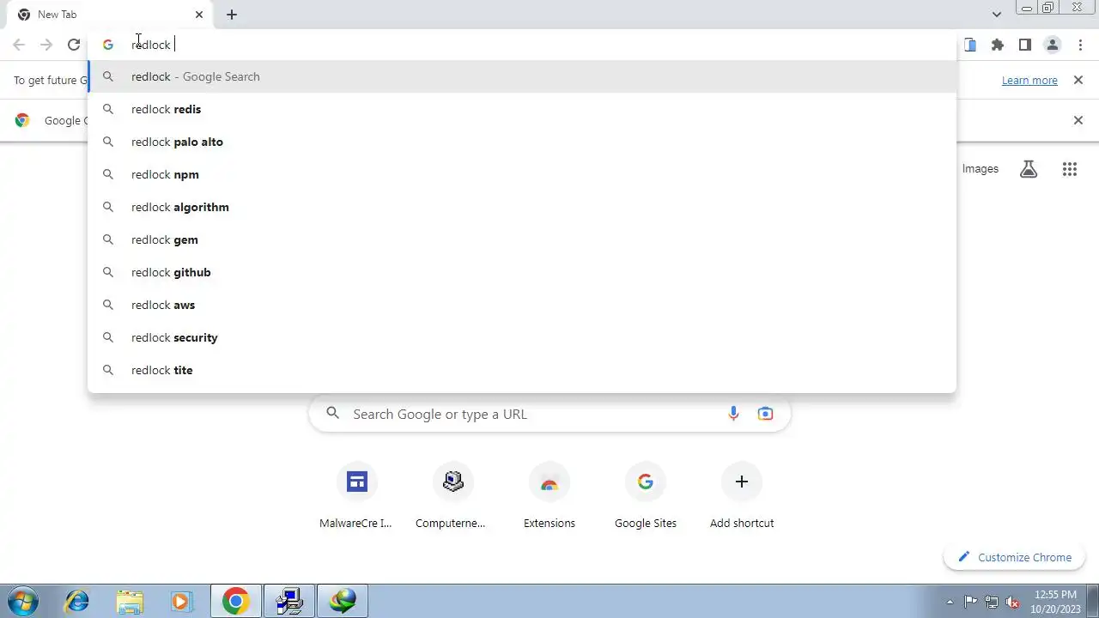Viewport: 1099px width, 618px height.
Task: Click the Google icon in the address bar
Action: [107, 45]
